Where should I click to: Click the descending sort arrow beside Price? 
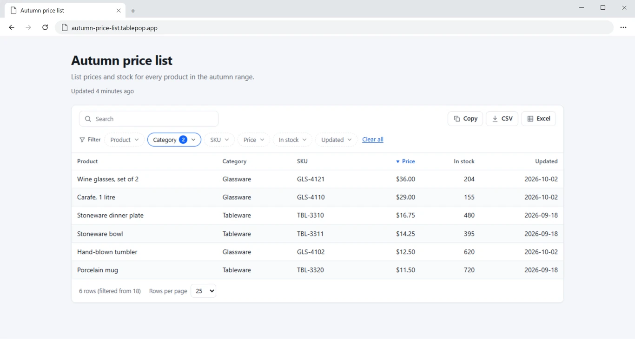[x=397, y=161]
